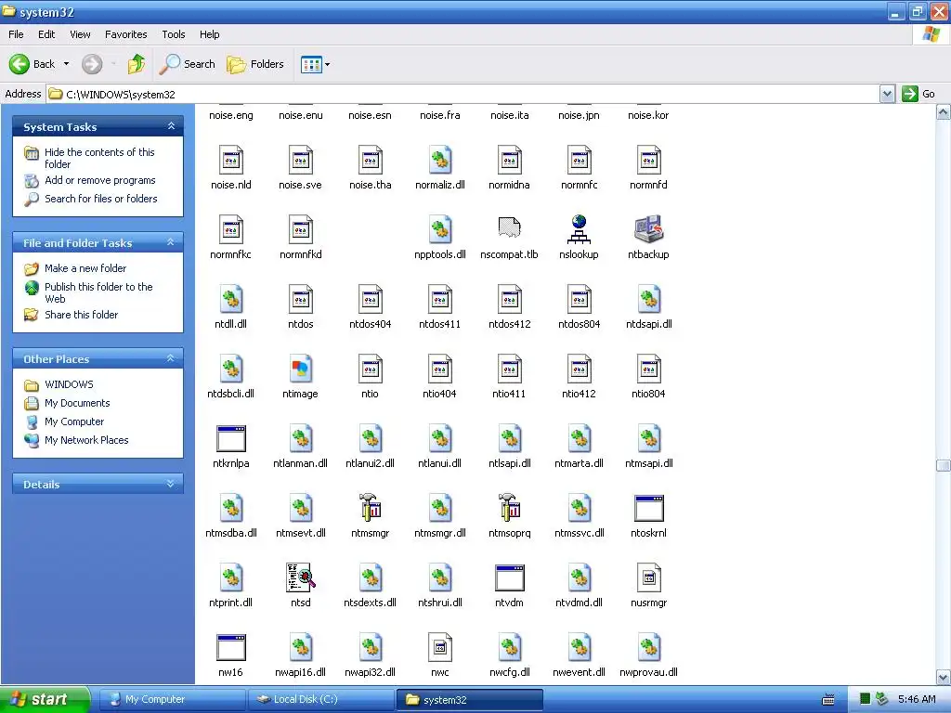Select the ntbackup file icon

point(648,229)
